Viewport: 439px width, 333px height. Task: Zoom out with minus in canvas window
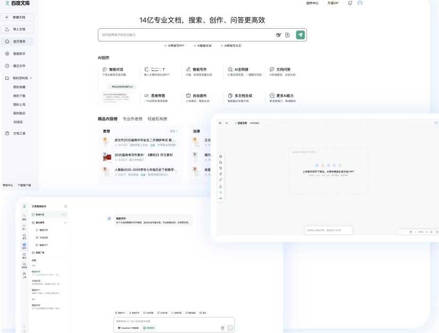point(415,232)
